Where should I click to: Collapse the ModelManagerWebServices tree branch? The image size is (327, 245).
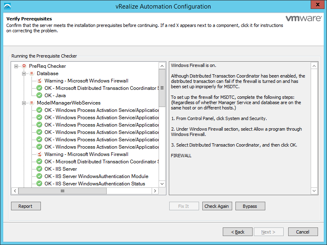click(24, 103)
